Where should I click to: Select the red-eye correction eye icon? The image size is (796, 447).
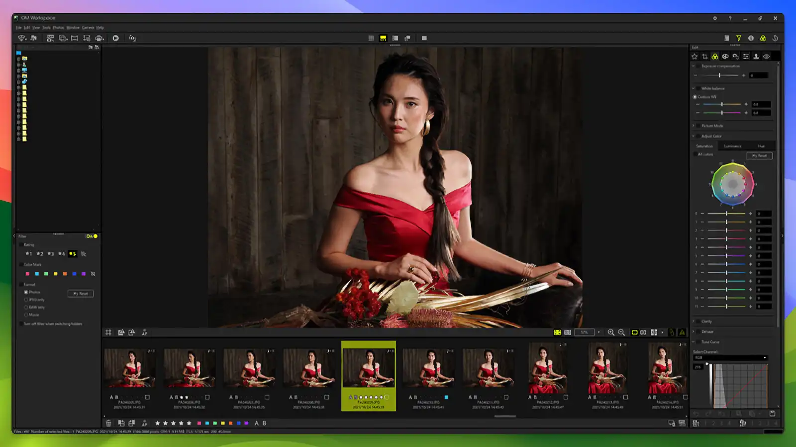[x=766, y=56]
